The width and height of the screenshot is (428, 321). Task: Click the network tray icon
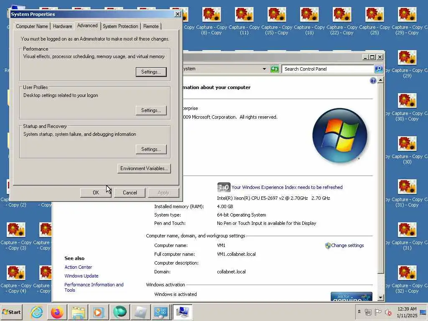pyautogui.click(x=368, y=312)
